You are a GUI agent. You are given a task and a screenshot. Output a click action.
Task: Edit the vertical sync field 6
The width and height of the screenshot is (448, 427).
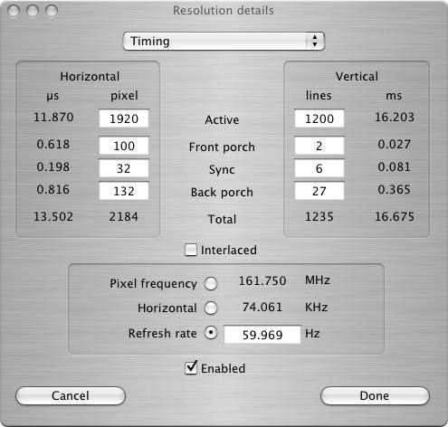point(319,168)
